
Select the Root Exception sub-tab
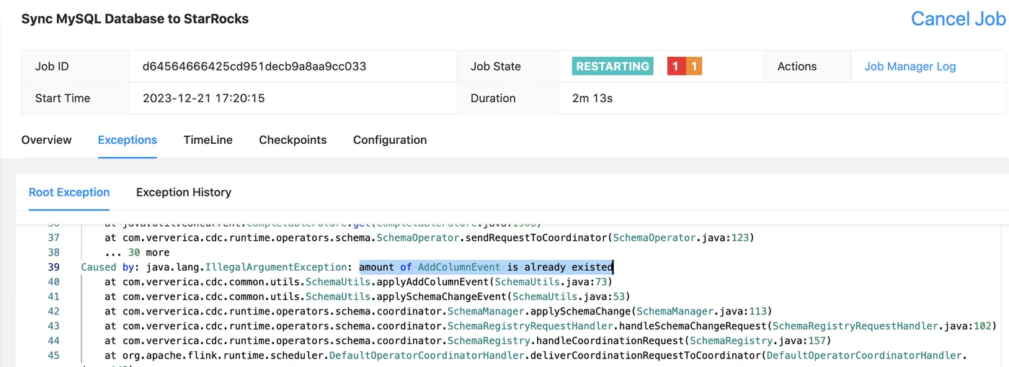[69, 192]
